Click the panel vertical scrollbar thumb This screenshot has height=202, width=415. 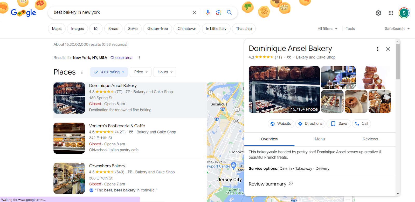click(x=398, y=62)
